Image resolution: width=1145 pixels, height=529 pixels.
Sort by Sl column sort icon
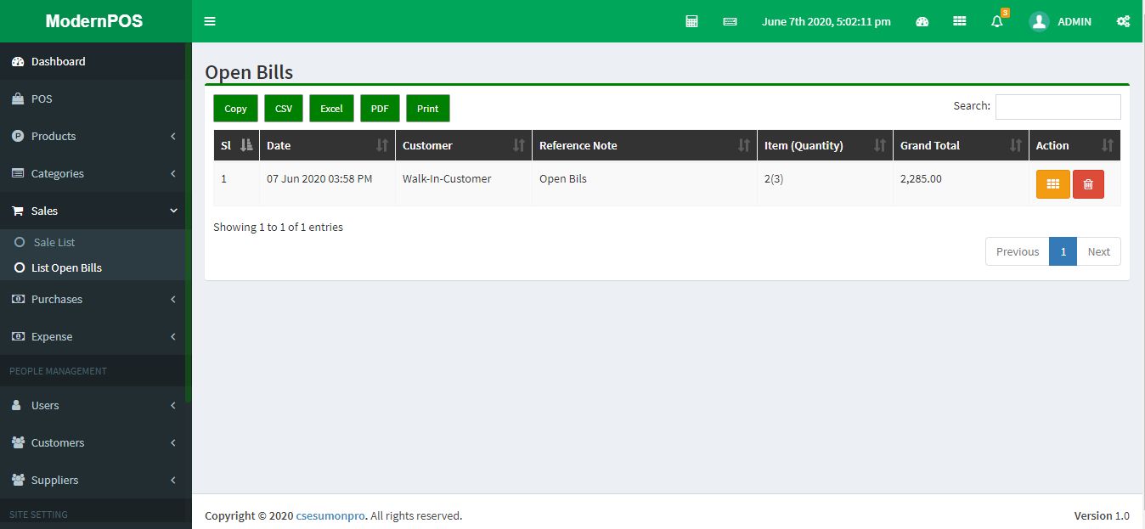pos(246,145)
